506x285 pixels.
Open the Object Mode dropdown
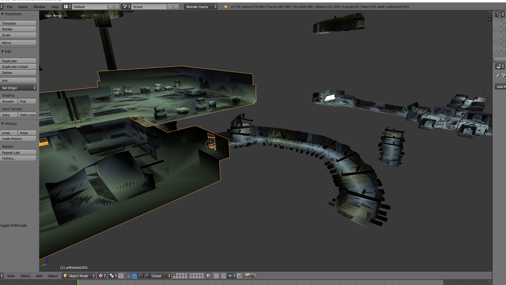(x=78, y=276)
